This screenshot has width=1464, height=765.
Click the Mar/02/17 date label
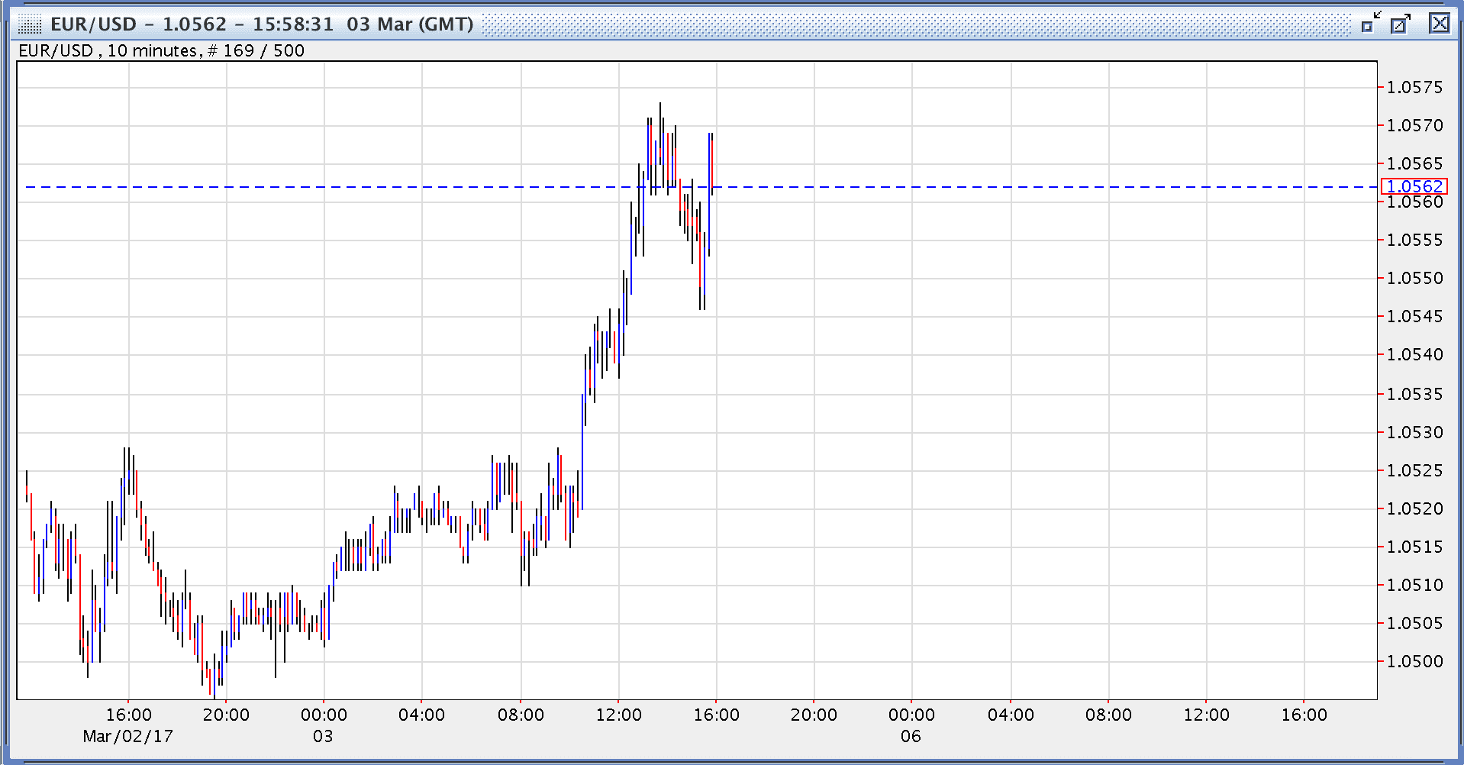tap(127, 737)
